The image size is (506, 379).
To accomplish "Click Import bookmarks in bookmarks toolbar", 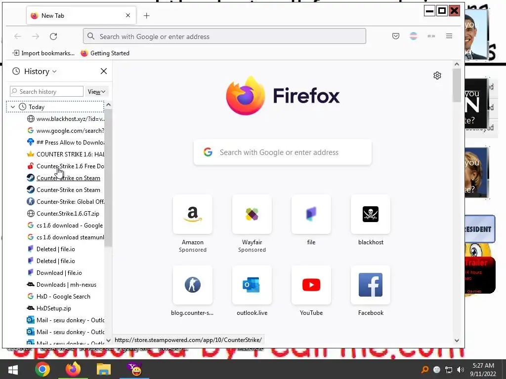I will [x=43, y=53].
